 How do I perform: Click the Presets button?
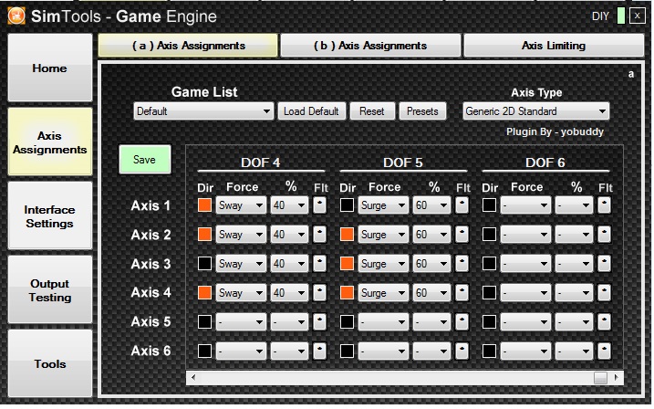pyautogui.click(x=422, y=111)
